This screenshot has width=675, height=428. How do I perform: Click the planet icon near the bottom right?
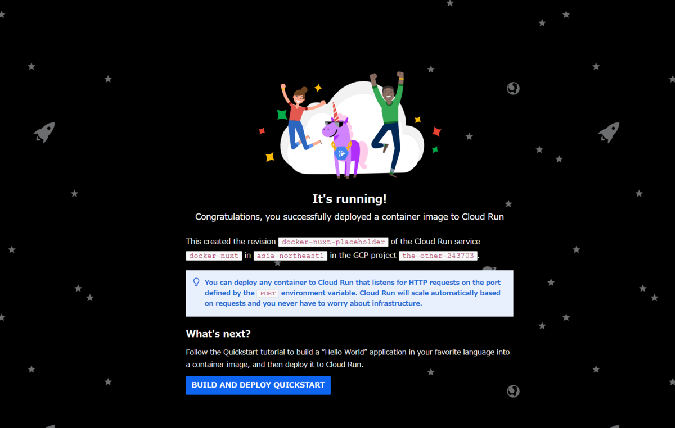point(512,391)
